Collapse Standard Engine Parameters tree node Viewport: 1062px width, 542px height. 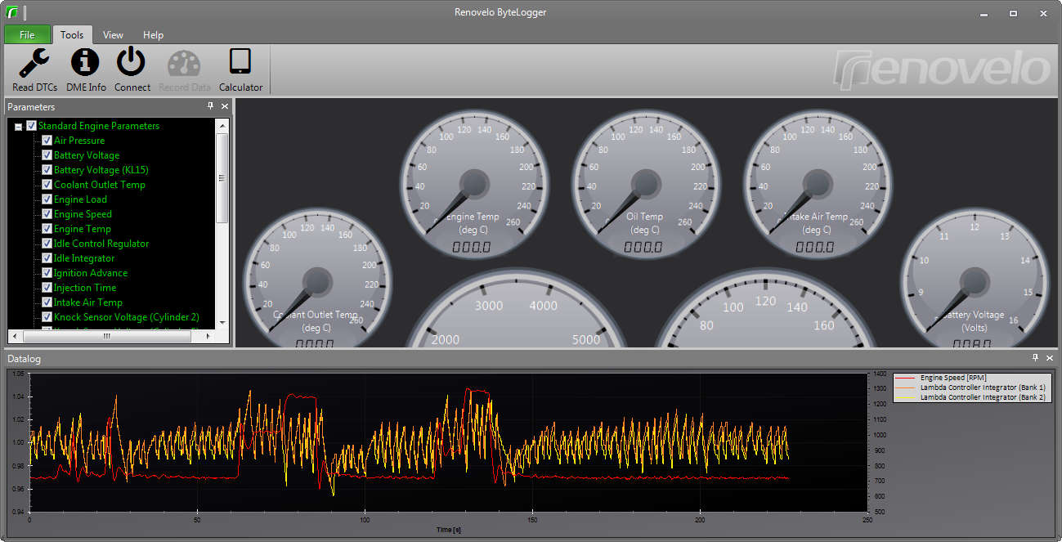(x=18, y=127)
